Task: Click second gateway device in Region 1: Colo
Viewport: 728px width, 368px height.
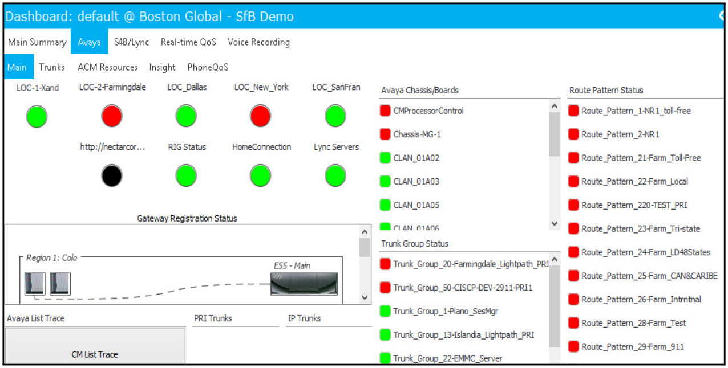Action: click(60, 283)
